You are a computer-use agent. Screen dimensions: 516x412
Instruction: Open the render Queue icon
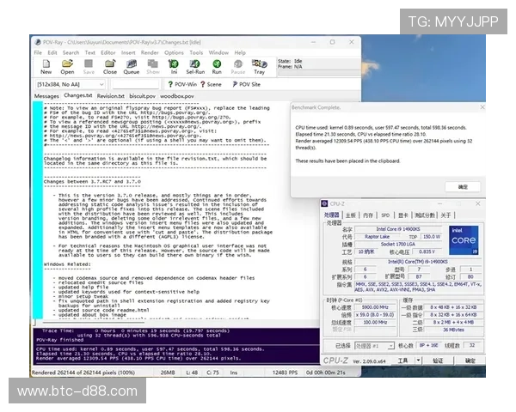132,67
